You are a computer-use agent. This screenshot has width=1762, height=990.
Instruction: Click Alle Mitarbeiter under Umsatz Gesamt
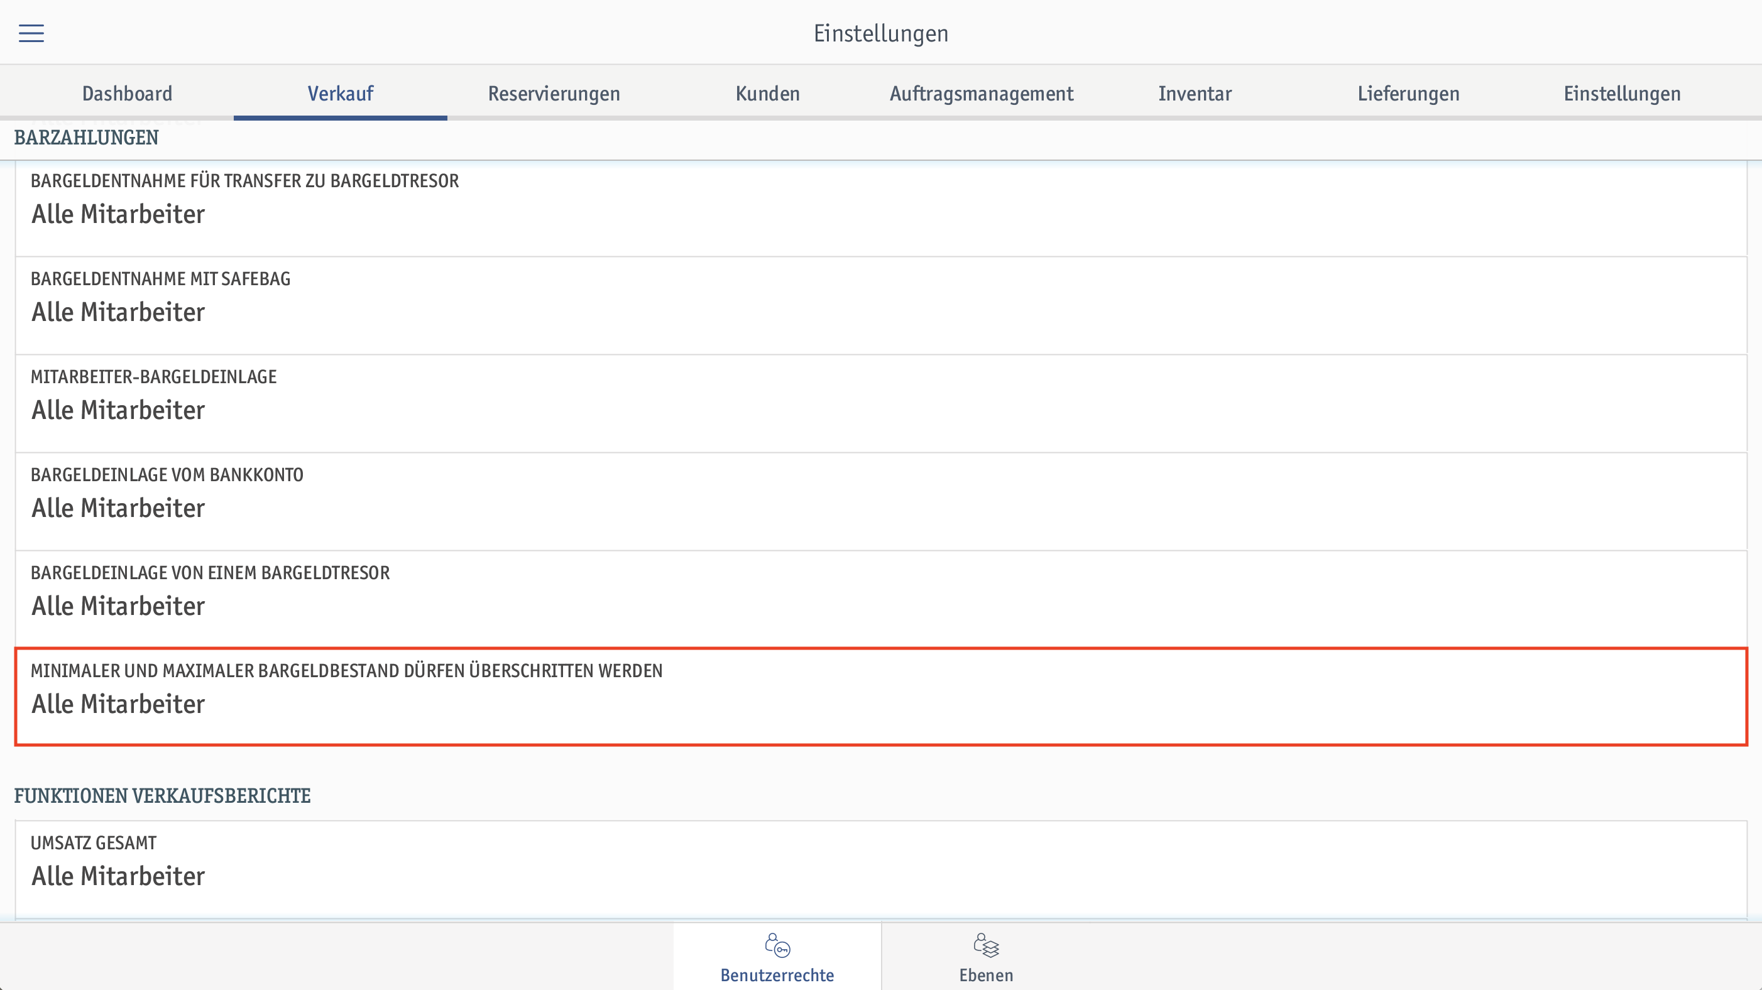click(118, 876)
